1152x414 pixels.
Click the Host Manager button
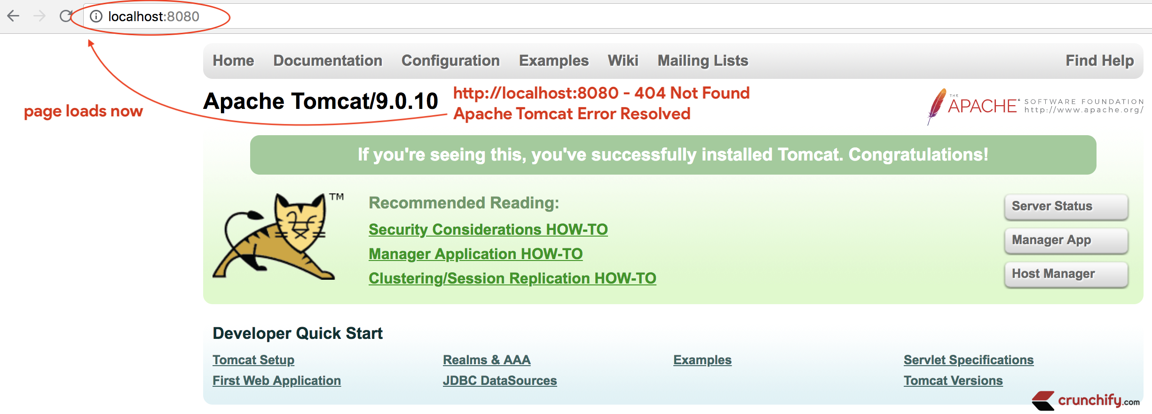[x=1066, y=274]
